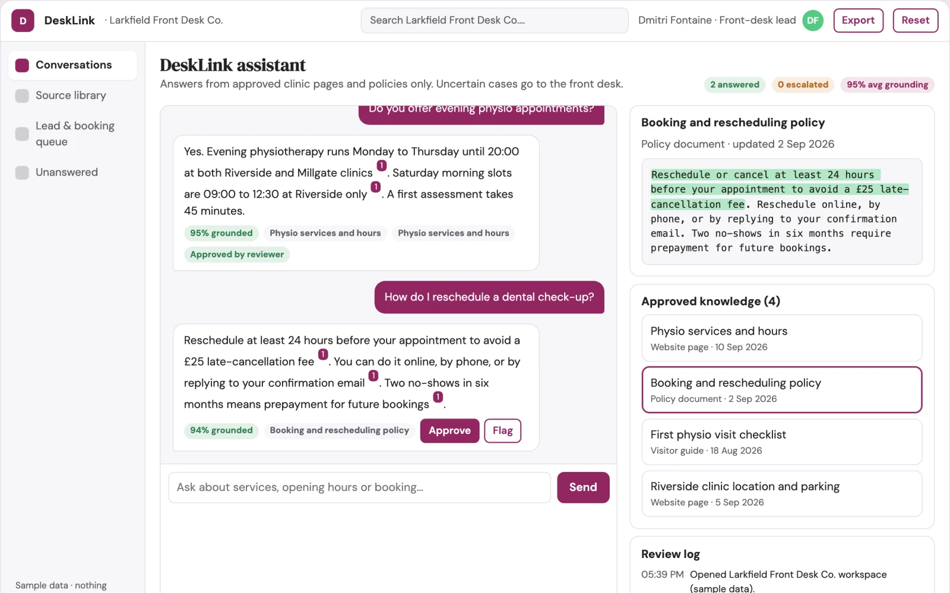The image size is (950, 593).
Task: Click the 95% grounded chip
Action: click(x=221, y=233)
